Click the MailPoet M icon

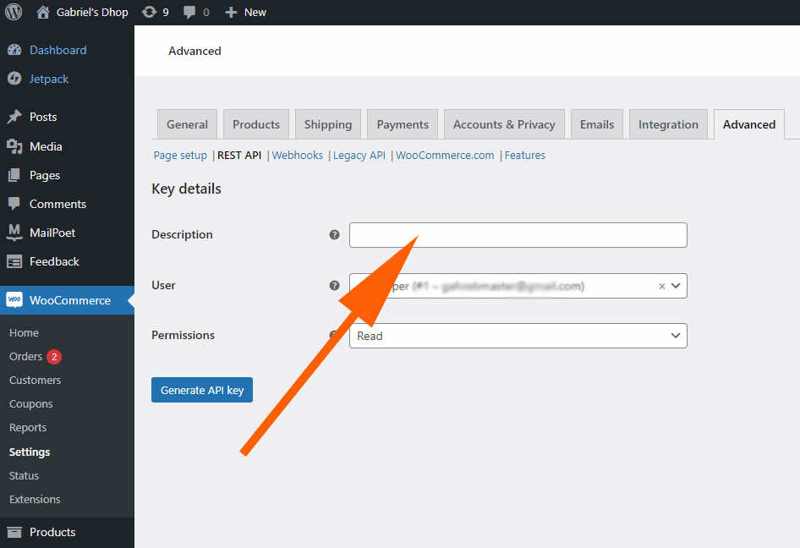tap(14, 233)
